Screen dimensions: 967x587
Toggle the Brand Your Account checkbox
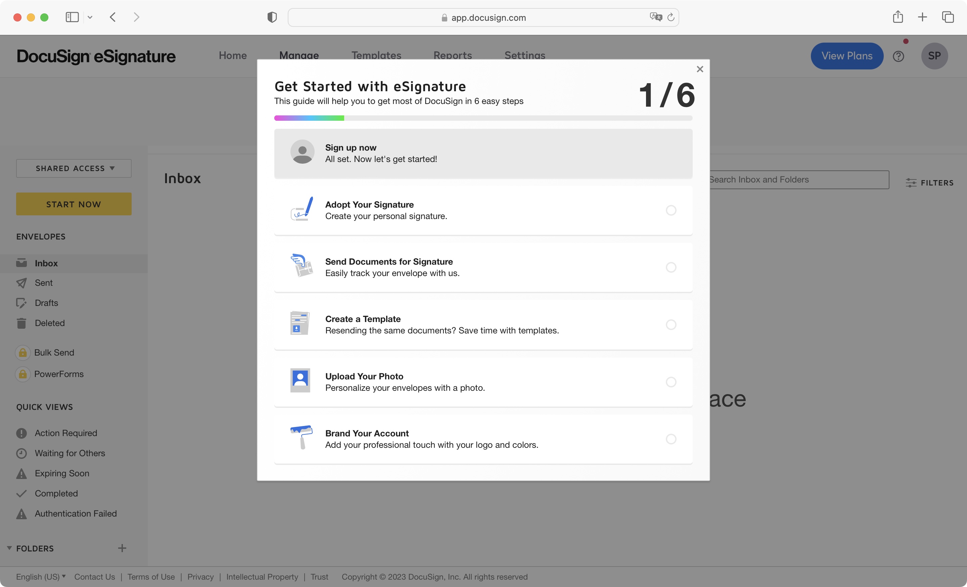click(x=669, y=439)
